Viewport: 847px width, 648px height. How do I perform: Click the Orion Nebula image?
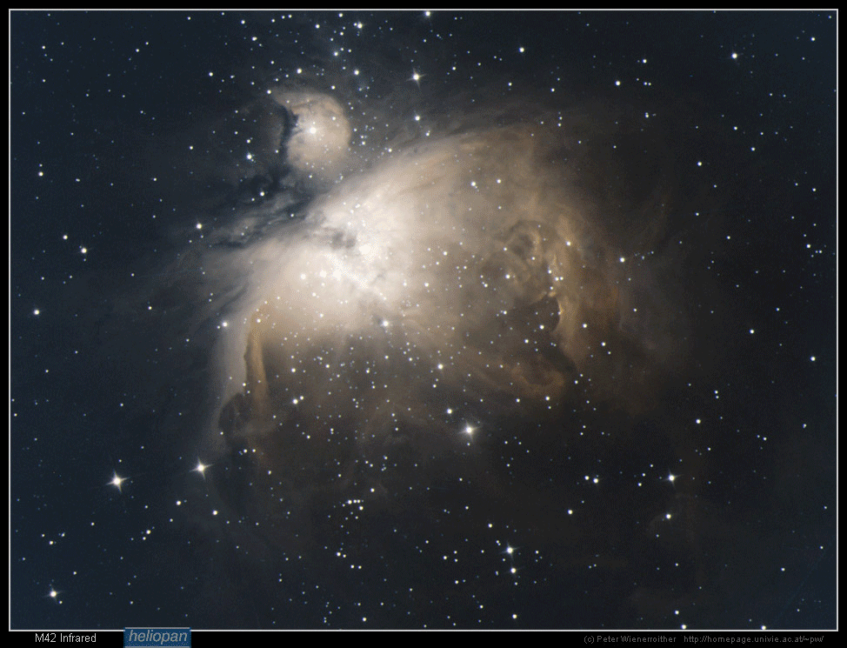click(x=423, y=320)
